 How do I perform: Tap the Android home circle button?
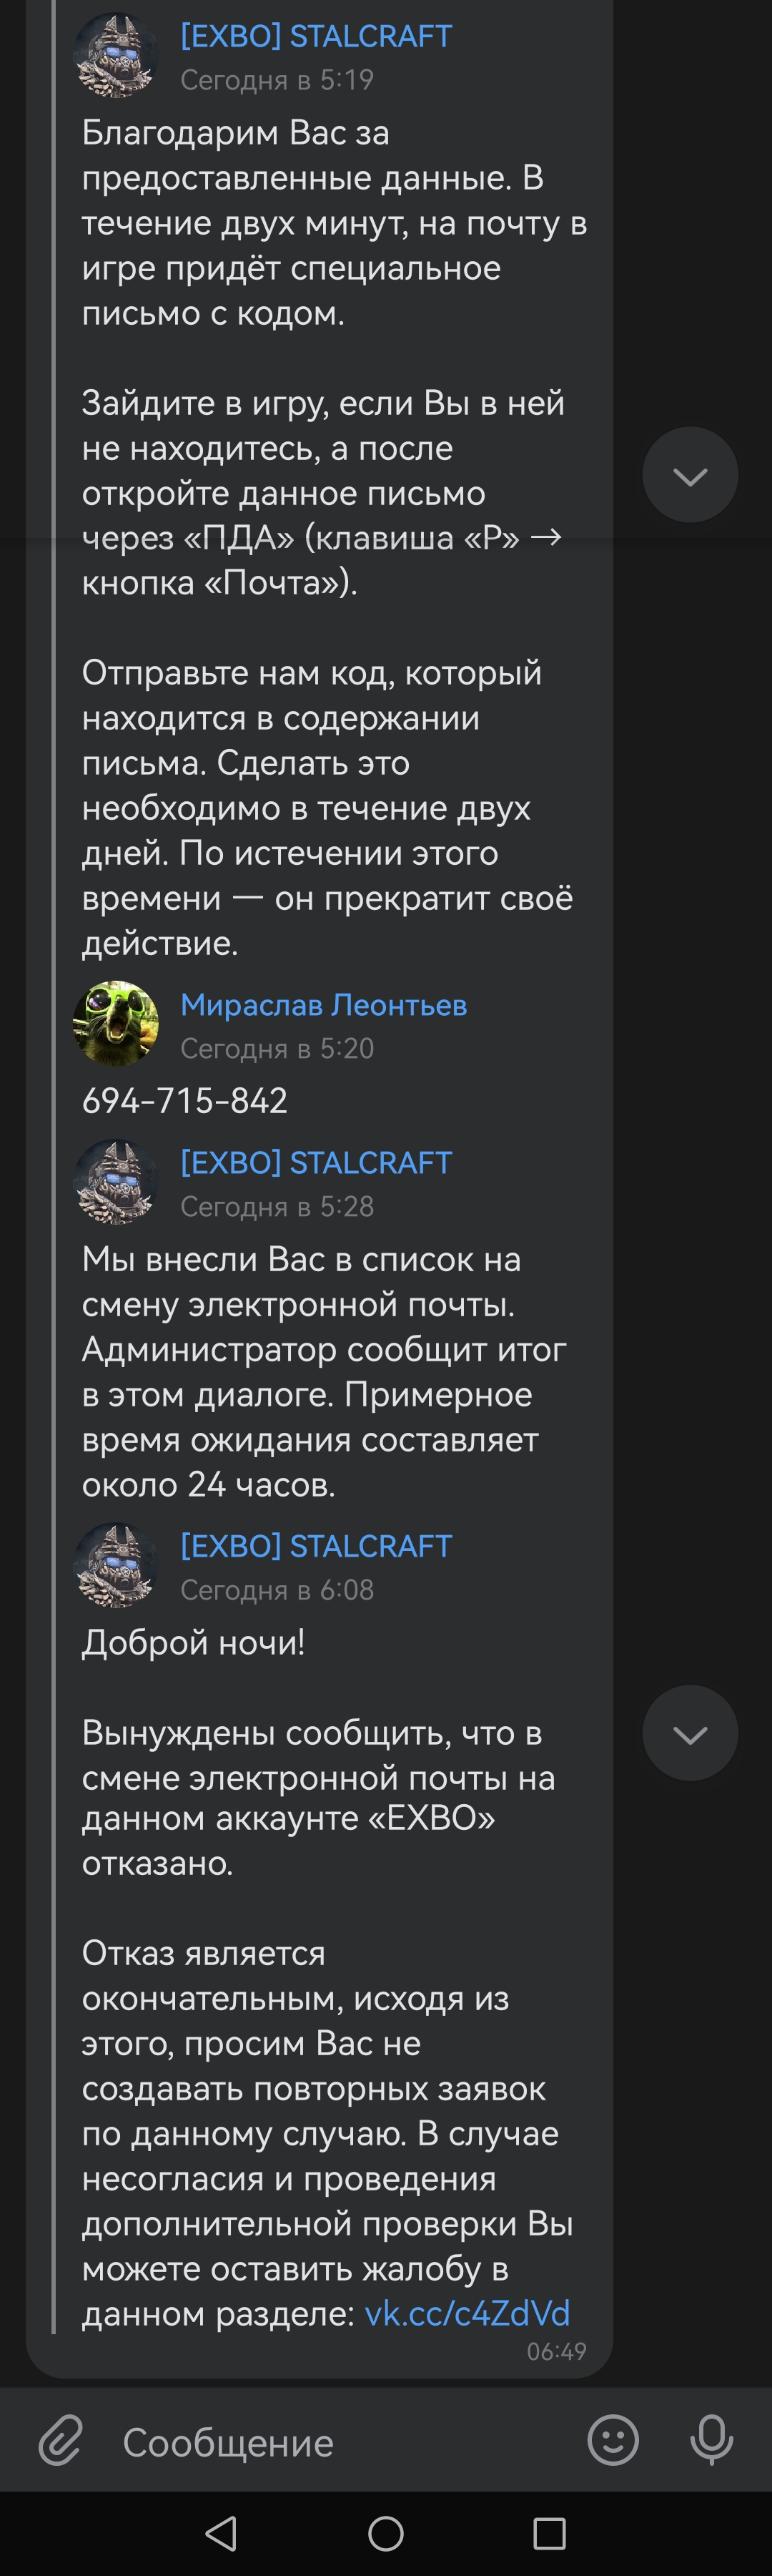pos(385,2533)
